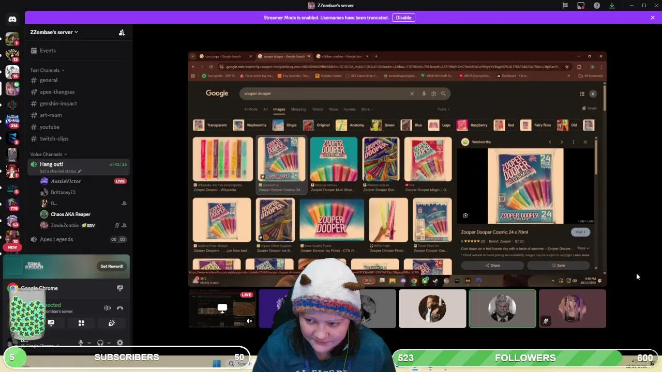
Task: Open Discord user settings gear
Action: click(x=120, y=343)
